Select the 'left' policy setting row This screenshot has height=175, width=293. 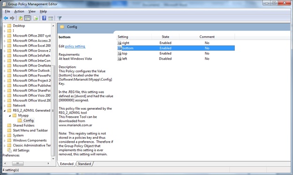point(176,59)
